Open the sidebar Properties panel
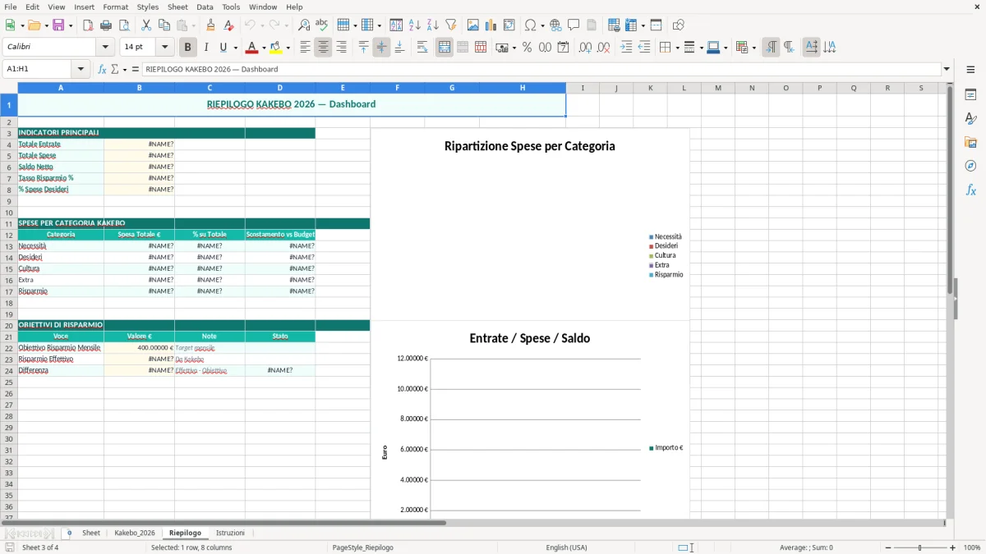 [970, 94]
